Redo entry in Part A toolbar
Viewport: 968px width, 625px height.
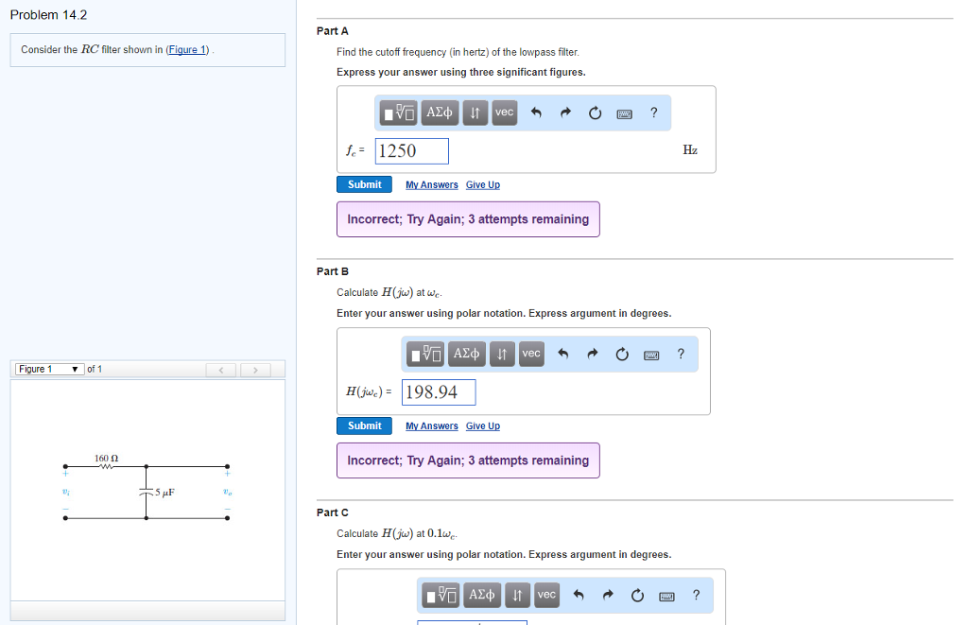tap(565, 113)
